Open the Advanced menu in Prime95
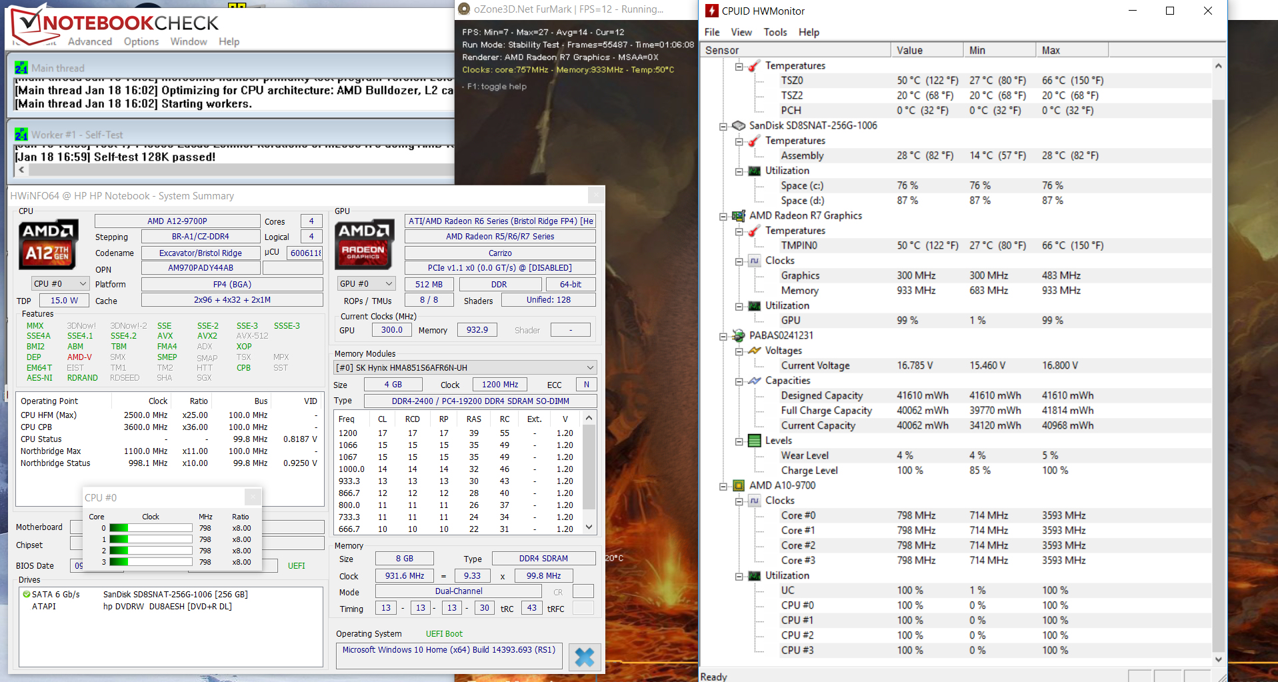The height and width of the screenshot is (682, 1278). [x=90, y=41]
